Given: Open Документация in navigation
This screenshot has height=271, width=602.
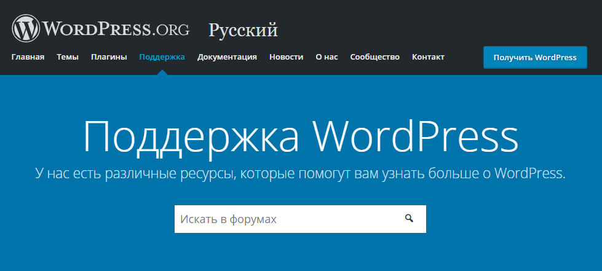Looking at the screenshot, I should pos(227,57).
